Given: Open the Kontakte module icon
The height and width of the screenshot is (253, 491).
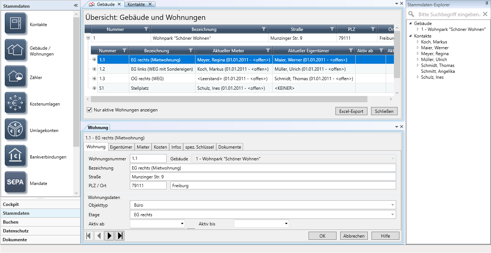Looking at the screenshot, I should pos(15,24).
